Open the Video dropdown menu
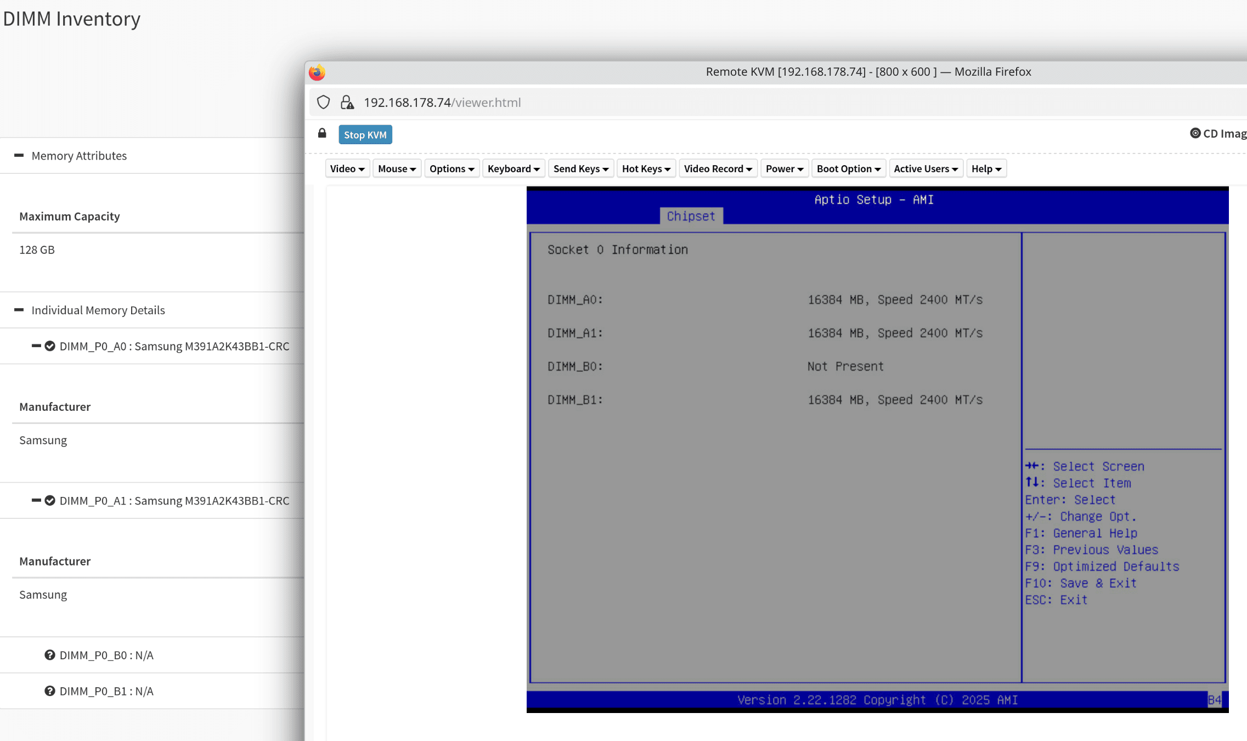This screenshot has height=741, width=1247. (x=347, y=169)
